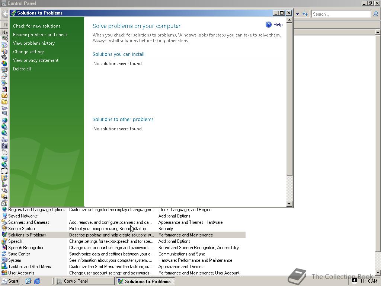Screen dimensions: 381x286
Task: Click 'Solutions you can install' heading
Action: (118, 54)
